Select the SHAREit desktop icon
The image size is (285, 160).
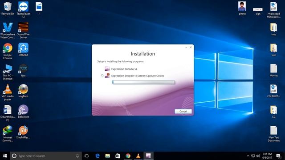[23, 49]
